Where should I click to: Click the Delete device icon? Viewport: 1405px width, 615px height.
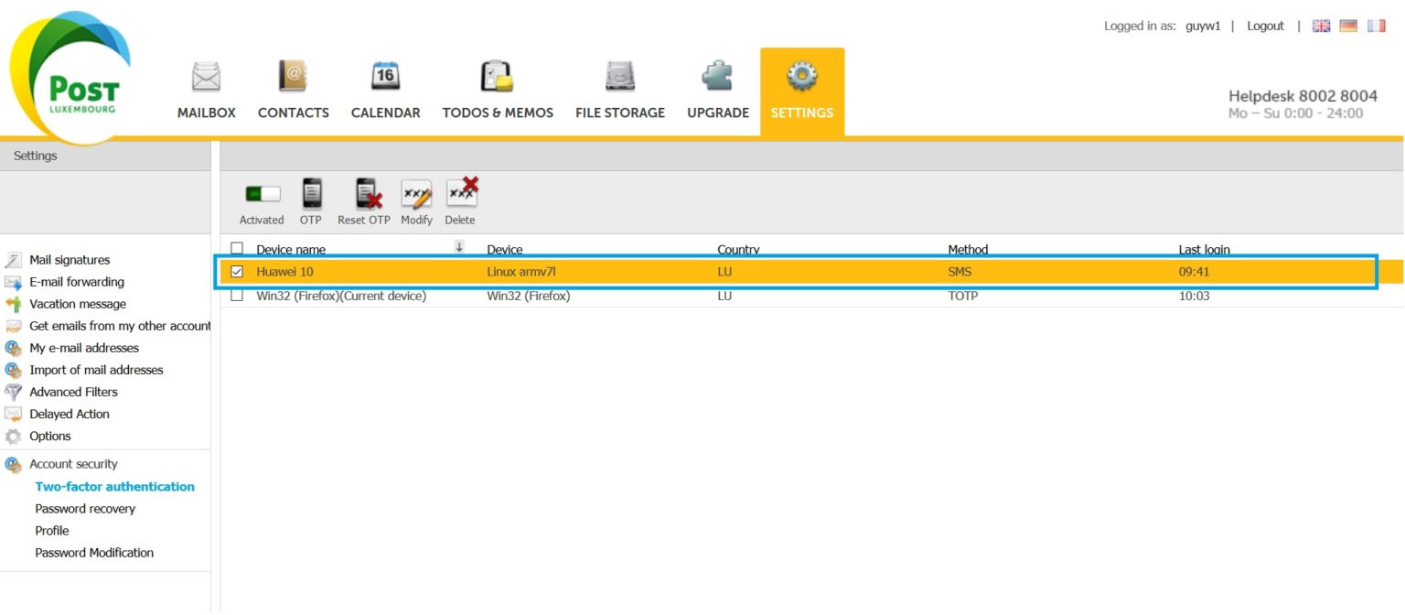[461, 194]
